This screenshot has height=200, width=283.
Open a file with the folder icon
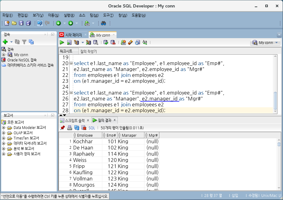[x=14, y=23]
